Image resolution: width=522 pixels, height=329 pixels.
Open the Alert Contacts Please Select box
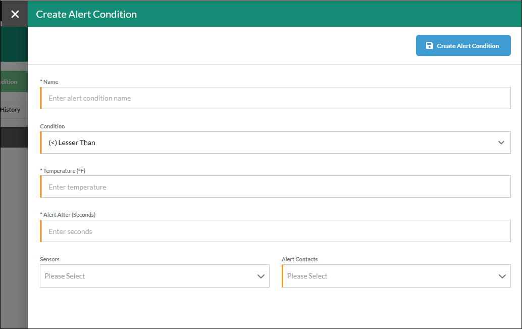[396, 276]
